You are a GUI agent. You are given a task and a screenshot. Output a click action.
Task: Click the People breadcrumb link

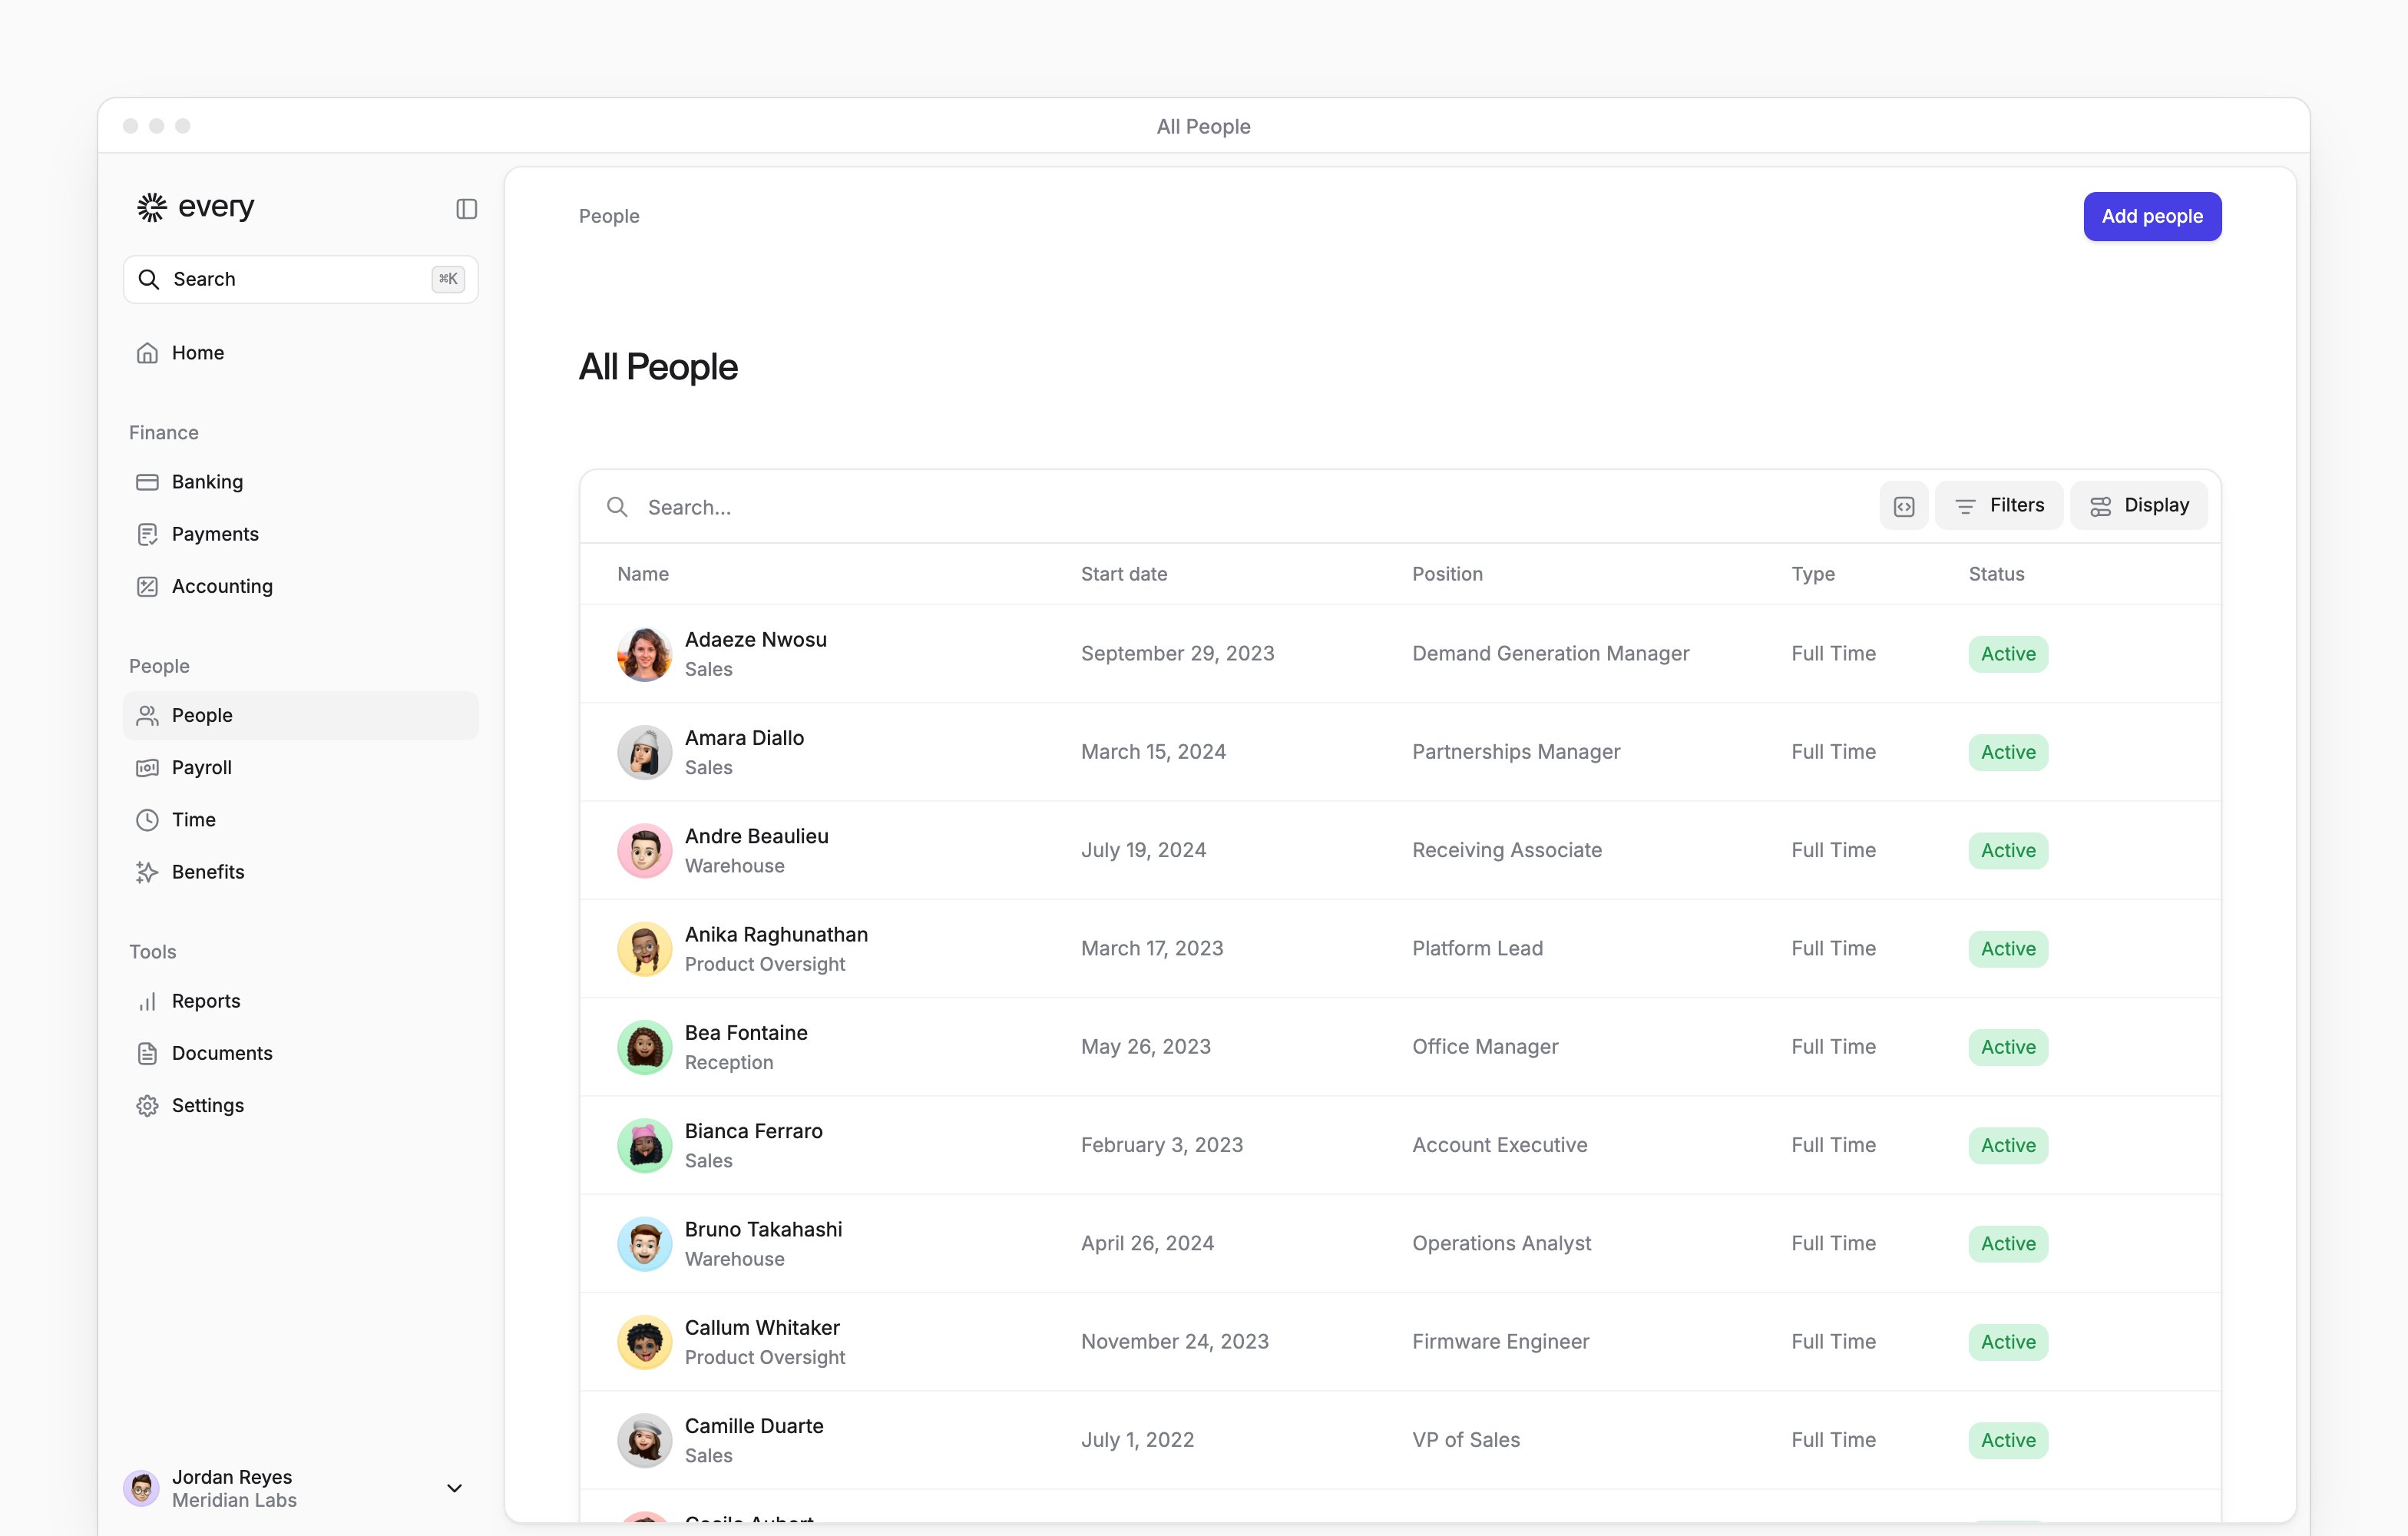(x=609, y=216)
